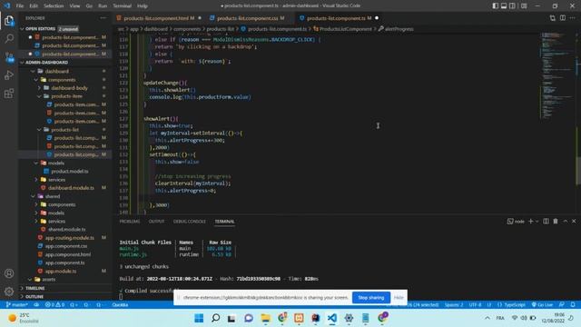Viewport: 581px width, 327px height.
Task: Open the Manage gear in activity bar
Action: pyautogui.click(x=9, y=292)
